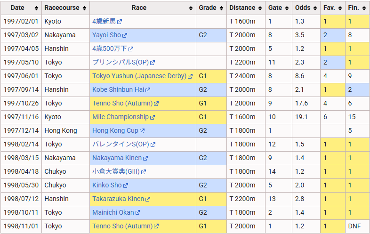Sort by Grade using arrow icon
The width and height of the screenshot is (370, 234).
coord(221,8)
